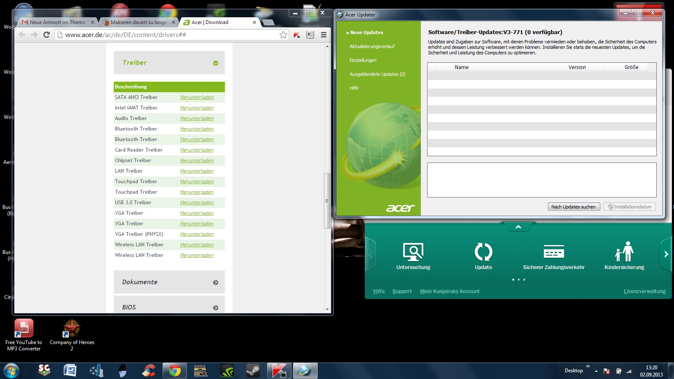Show previous Kaspersky feature page arrow

pyautogui.click(x=371, y=254)
